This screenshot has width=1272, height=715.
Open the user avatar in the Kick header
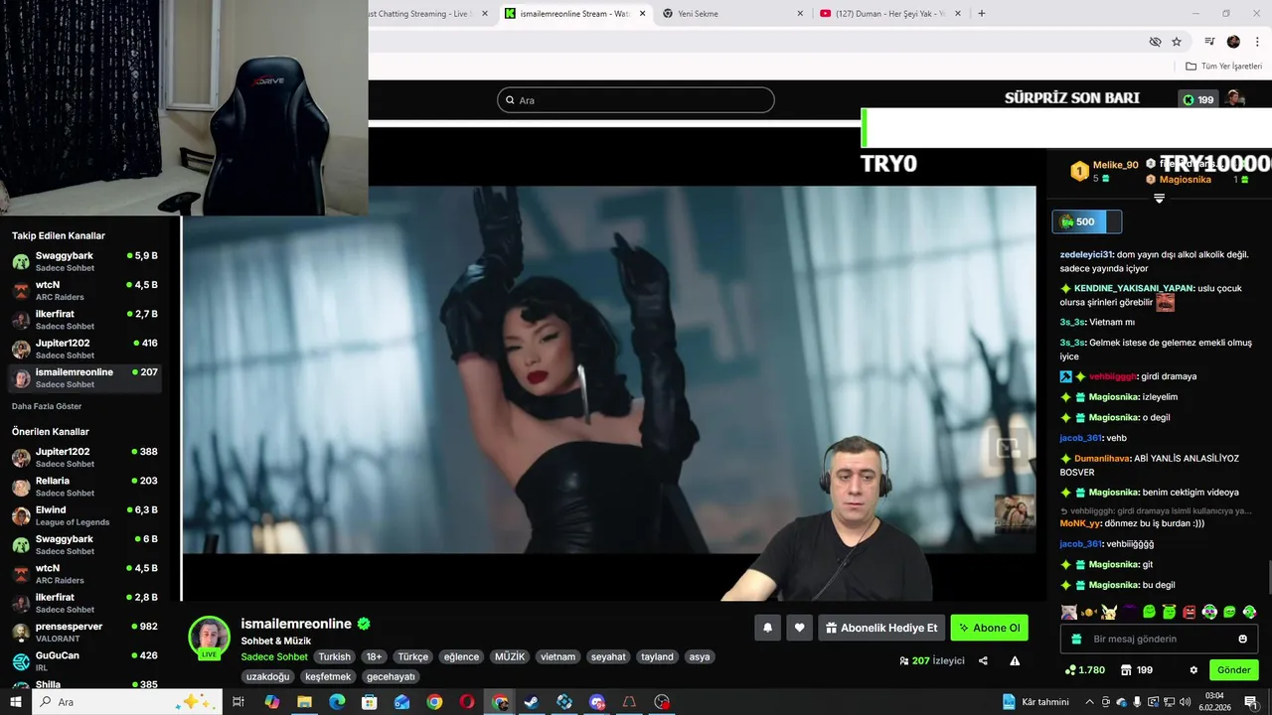click(x=1235, y=98)
